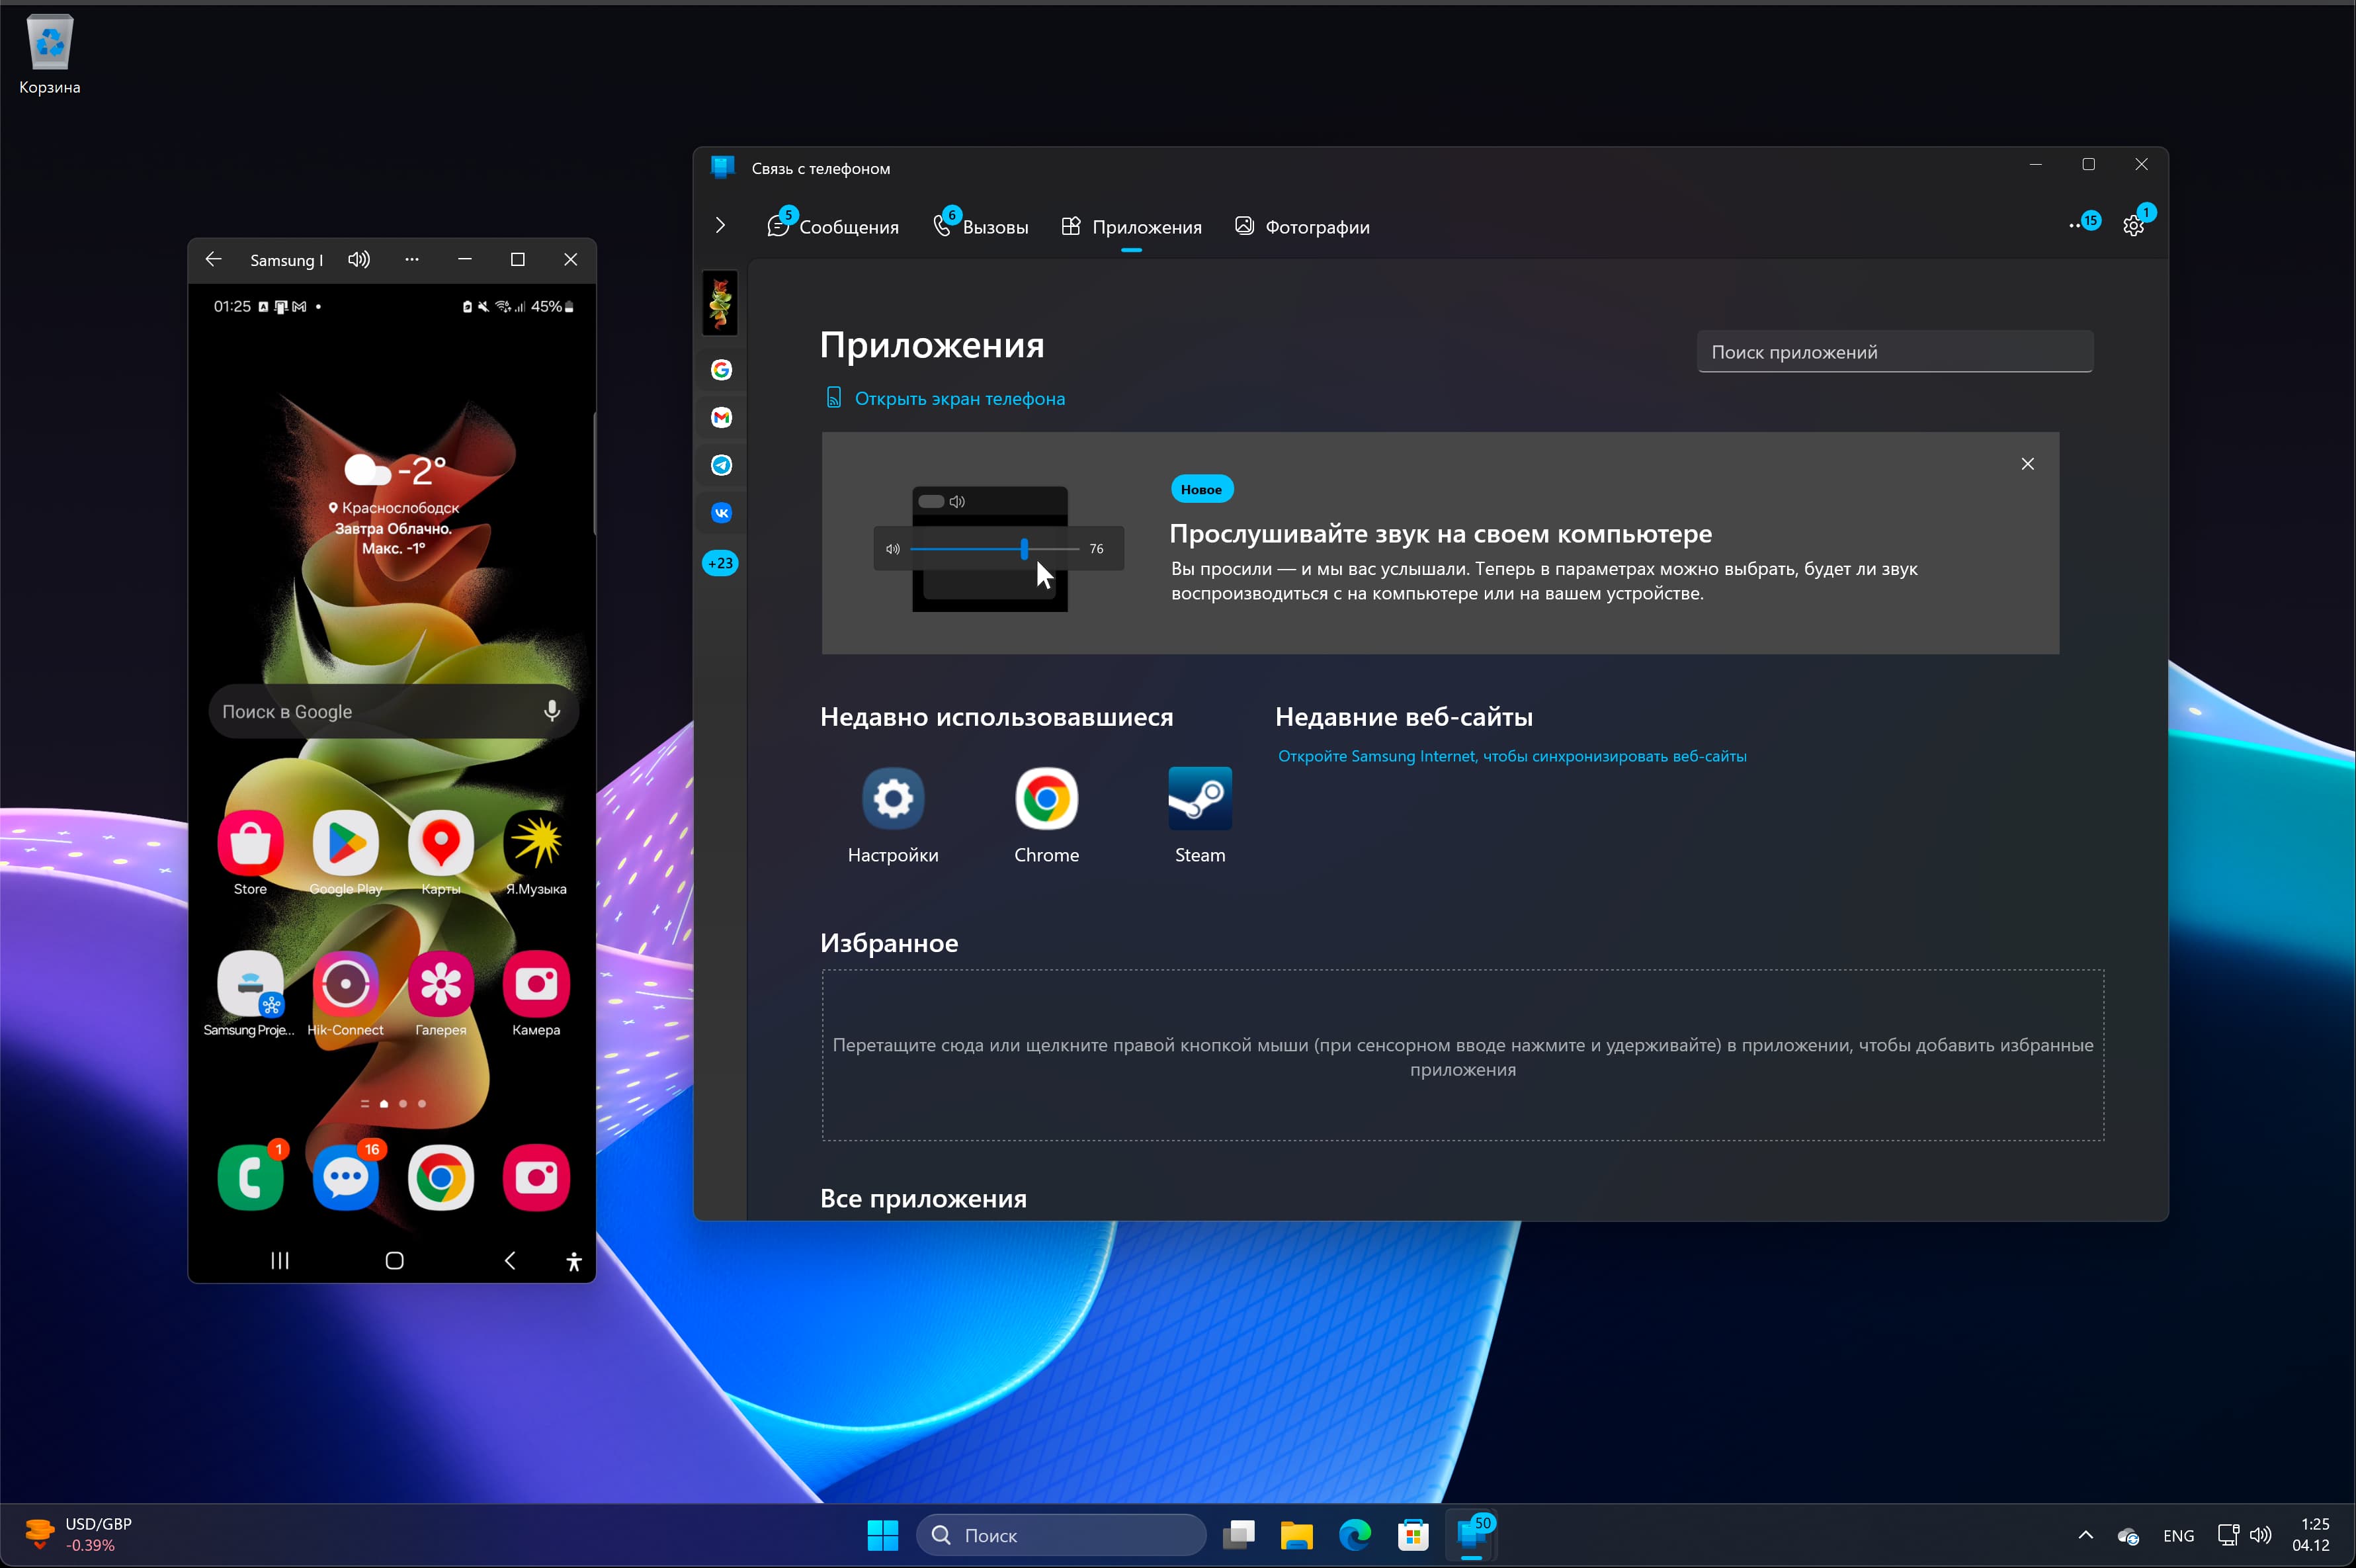Click the Поиск приложений search field
The width and height of the screenshot is (2356, 1568).
(1894, 352)
